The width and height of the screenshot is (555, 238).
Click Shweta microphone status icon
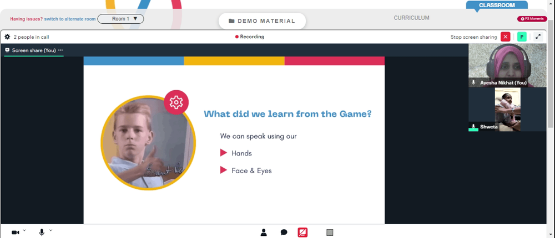473,126
